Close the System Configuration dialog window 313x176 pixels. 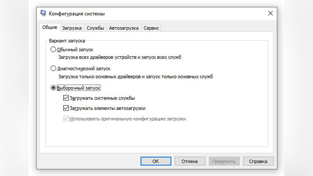(270, 14)
